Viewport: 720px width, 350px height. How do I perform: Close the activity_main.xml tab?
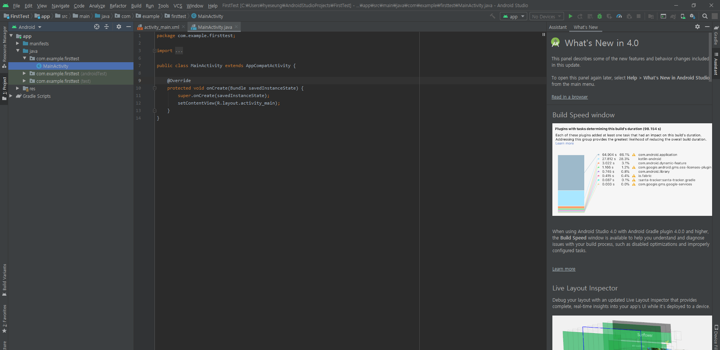(183, 27)
